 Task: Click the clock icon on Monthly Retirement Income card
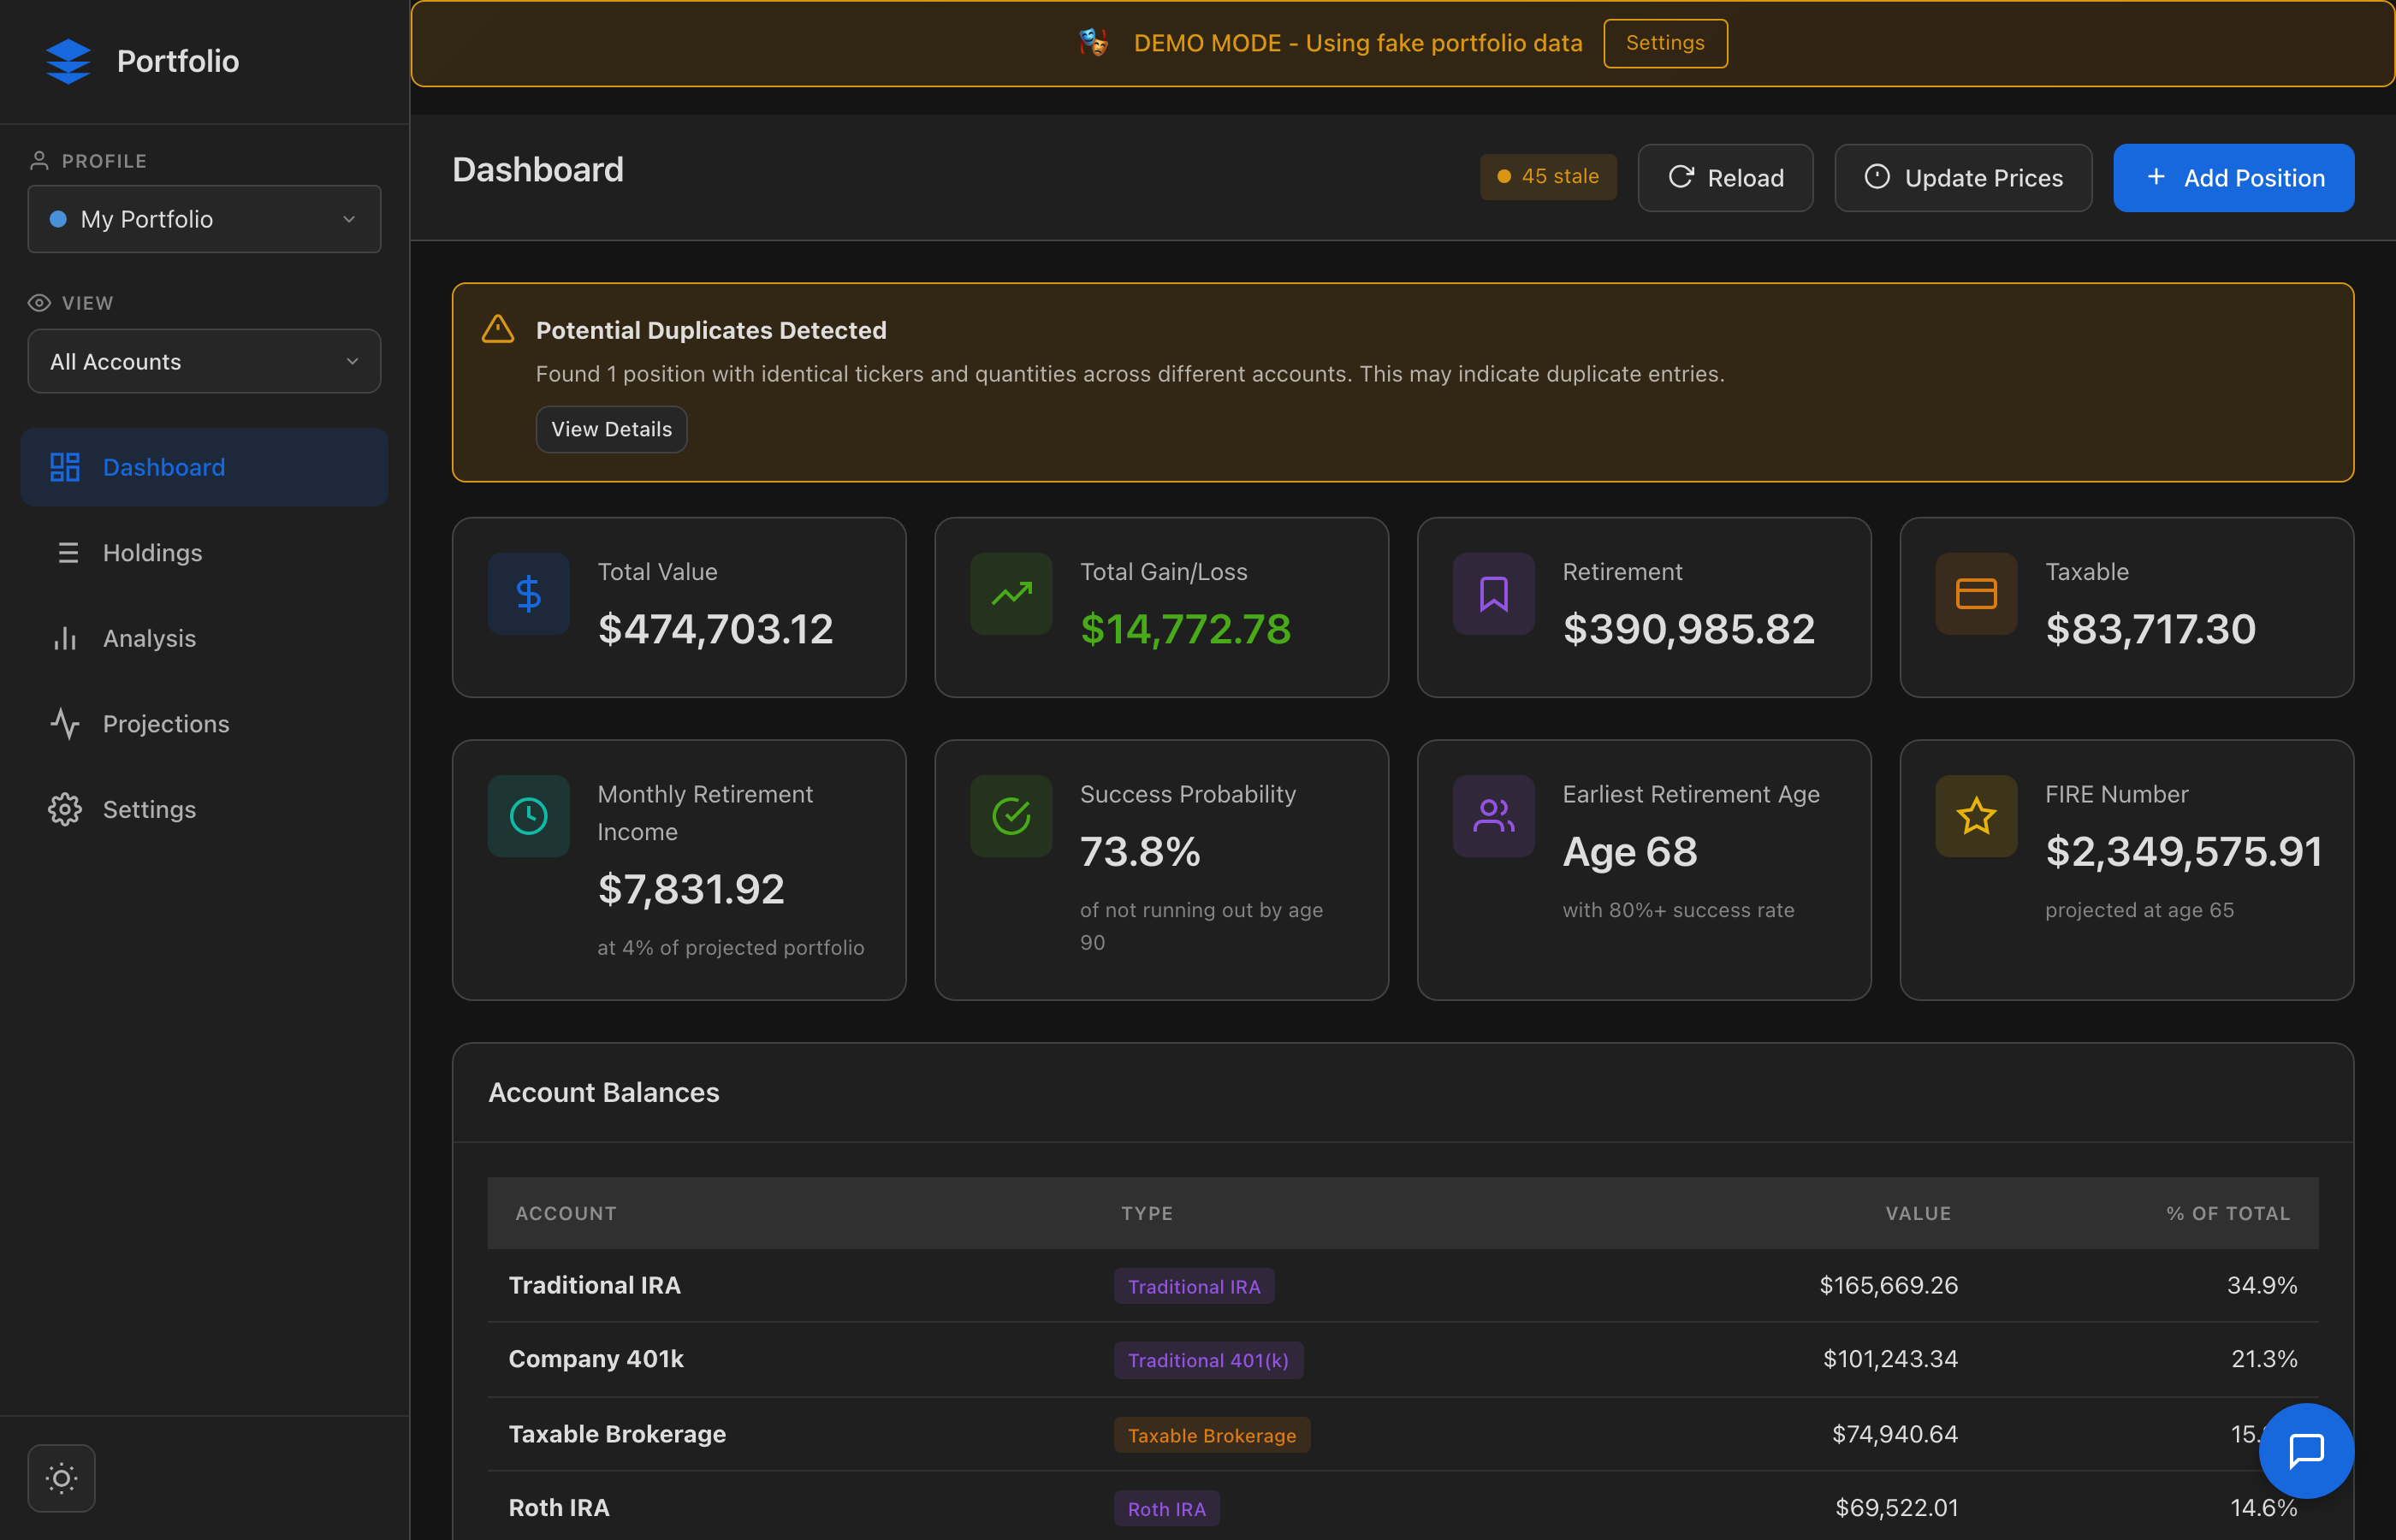point(528,816)
